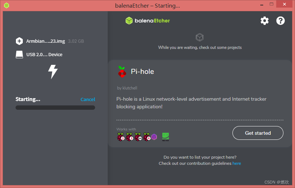The image size is (295, 188).
Task: Click the green NCD AIR device icon
Action: point(166,137)
